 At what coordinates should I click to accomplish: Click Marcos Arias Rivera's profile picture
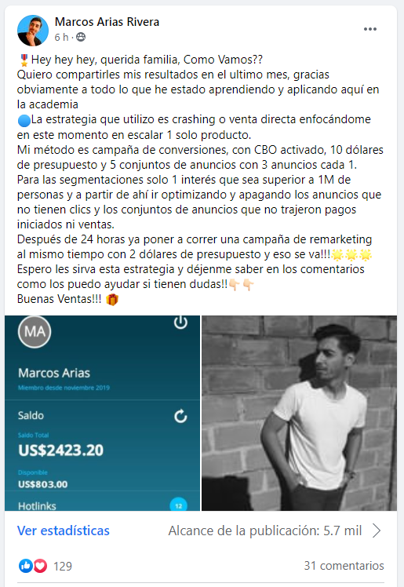[x=33, y=31]
